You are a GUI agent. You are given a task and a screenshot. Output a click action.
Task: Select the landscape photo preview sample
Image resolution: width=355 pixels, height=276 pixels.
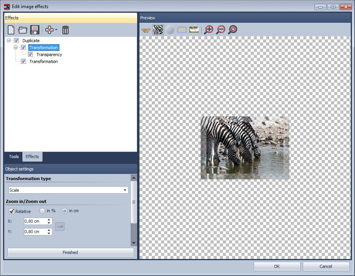(194, 30)
